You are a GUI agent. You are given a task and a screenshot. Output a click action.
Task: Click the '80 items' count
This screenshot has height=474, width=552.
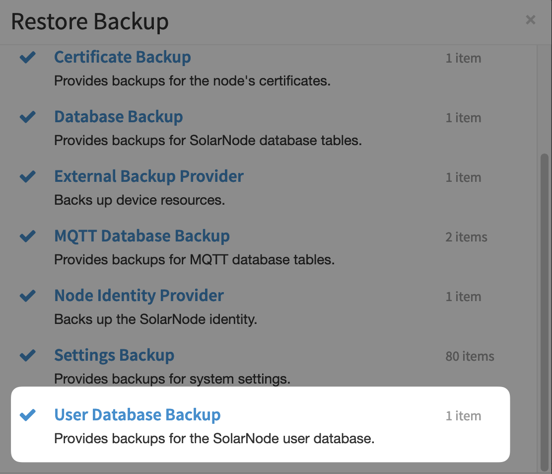(x=470, y=356)
